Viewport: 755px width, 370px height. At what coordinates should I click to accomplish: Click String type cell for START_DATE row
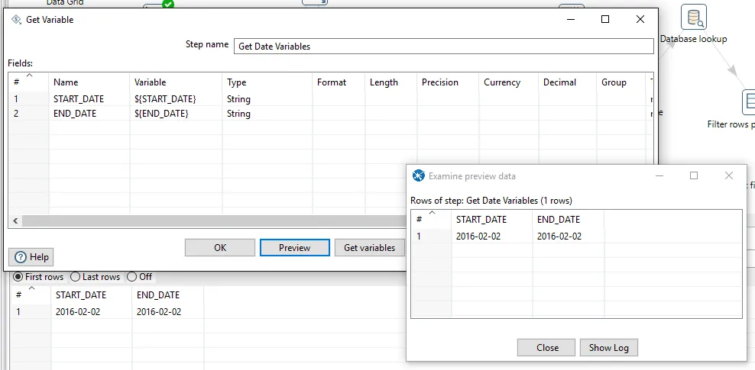[267, 99]
